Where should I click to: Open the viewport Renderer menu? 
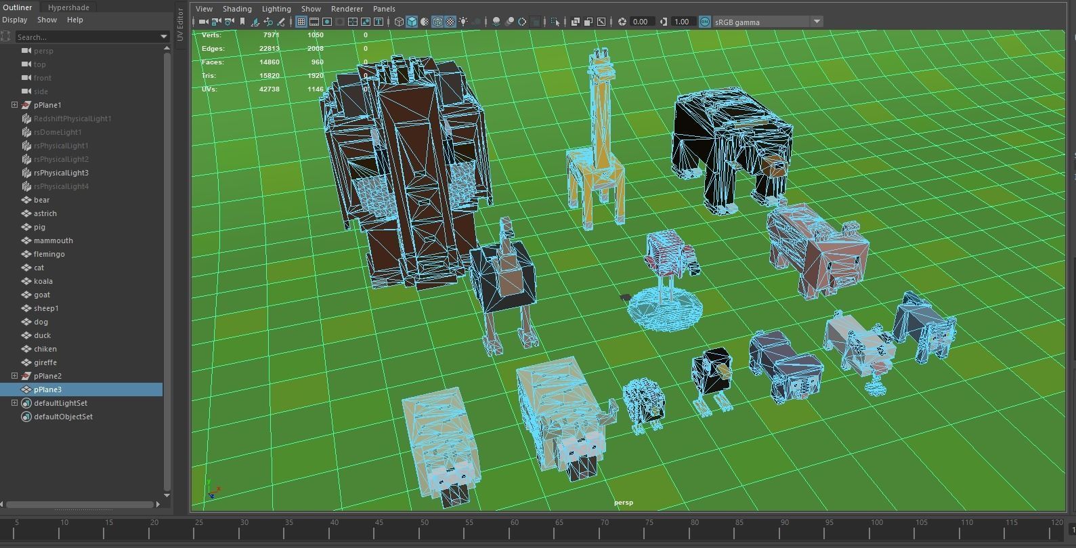[347, 9]
